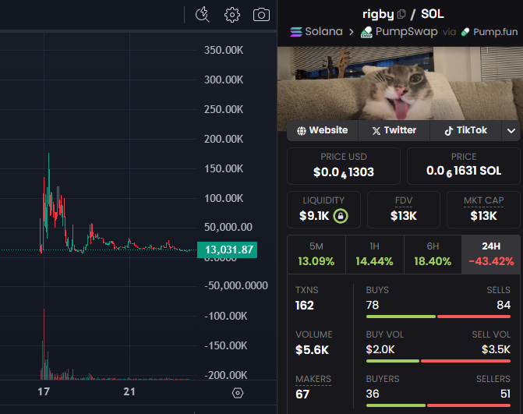Click the FDV label

(x=404, y=200)
